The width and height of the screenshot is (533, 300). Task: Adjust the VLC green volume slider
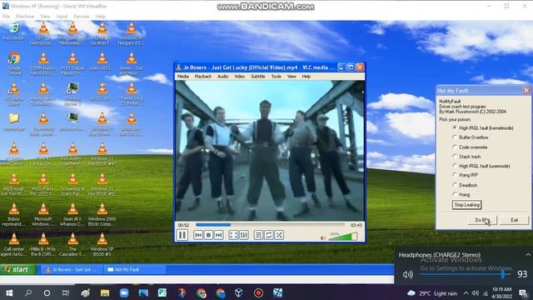(x=343, y=237)
